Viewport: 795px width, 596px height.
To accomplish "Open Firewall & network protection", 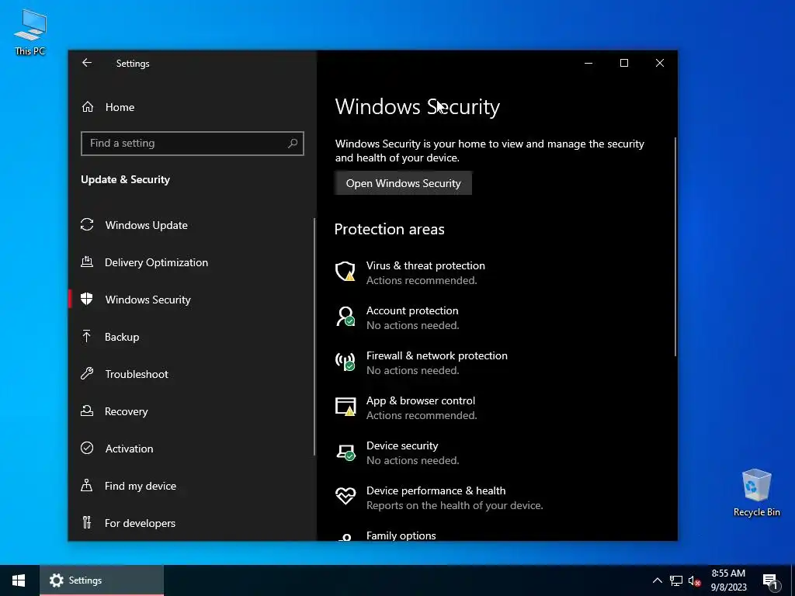I will pyautogui.click(x=422, y=363).
